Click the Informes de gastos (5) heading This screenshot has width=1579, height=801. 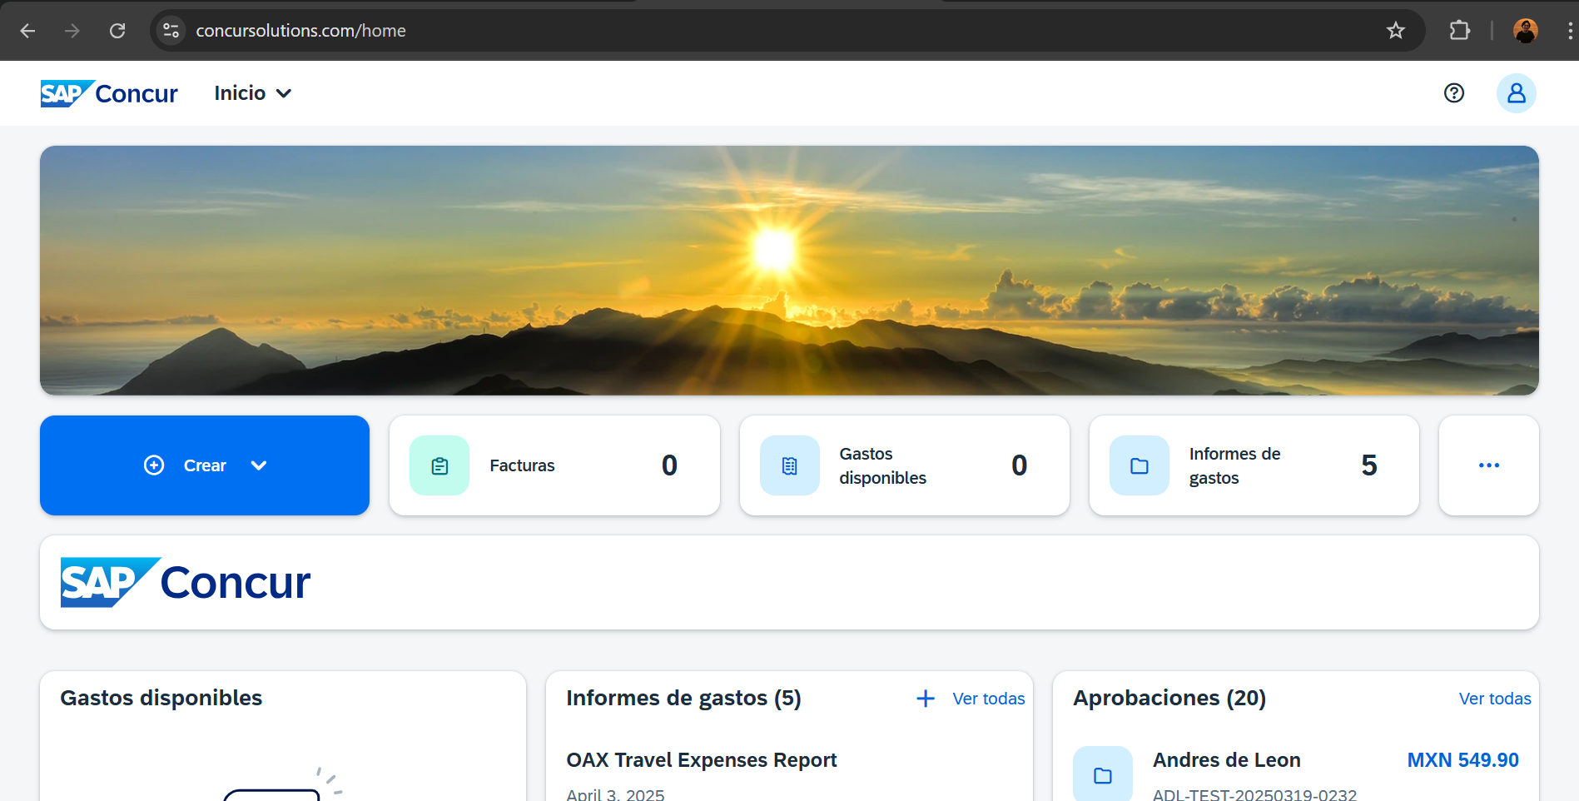tap(683, 698)
